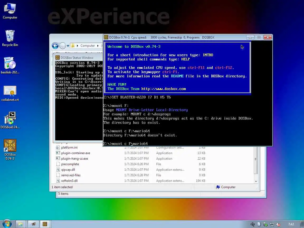Select the plugin-hang-ui.exe file

[x=75, y=159]
